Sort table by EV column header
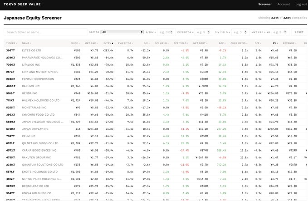308x201 pixels. [275, 43]
